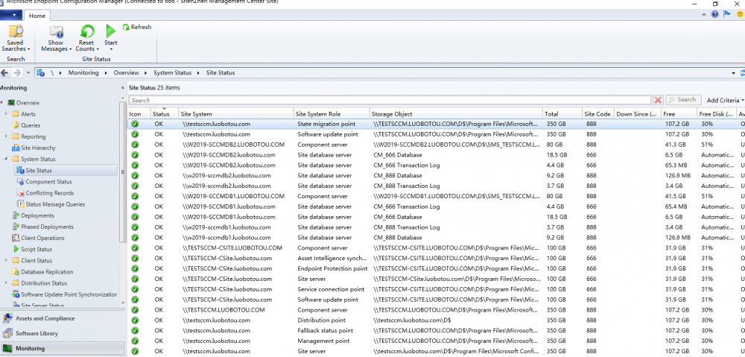
Task: Click green status icon of Endpoint Protection point row
Action: 135,268
